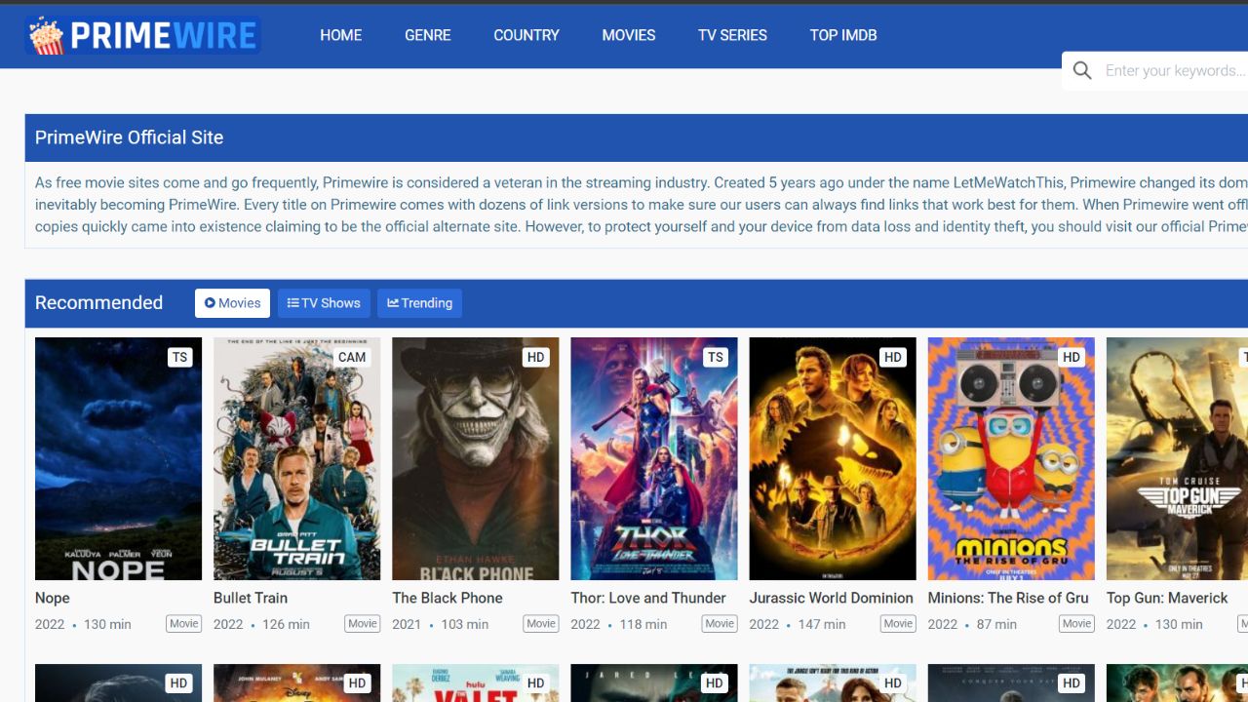Viewport: 1248px width, 702px height.
Task: Click the PrimeWire Official Site heading
Action: tap(129, 137)
